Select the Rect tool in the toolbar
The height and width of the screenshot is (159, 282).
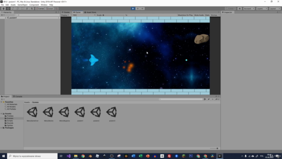point(22,8)
